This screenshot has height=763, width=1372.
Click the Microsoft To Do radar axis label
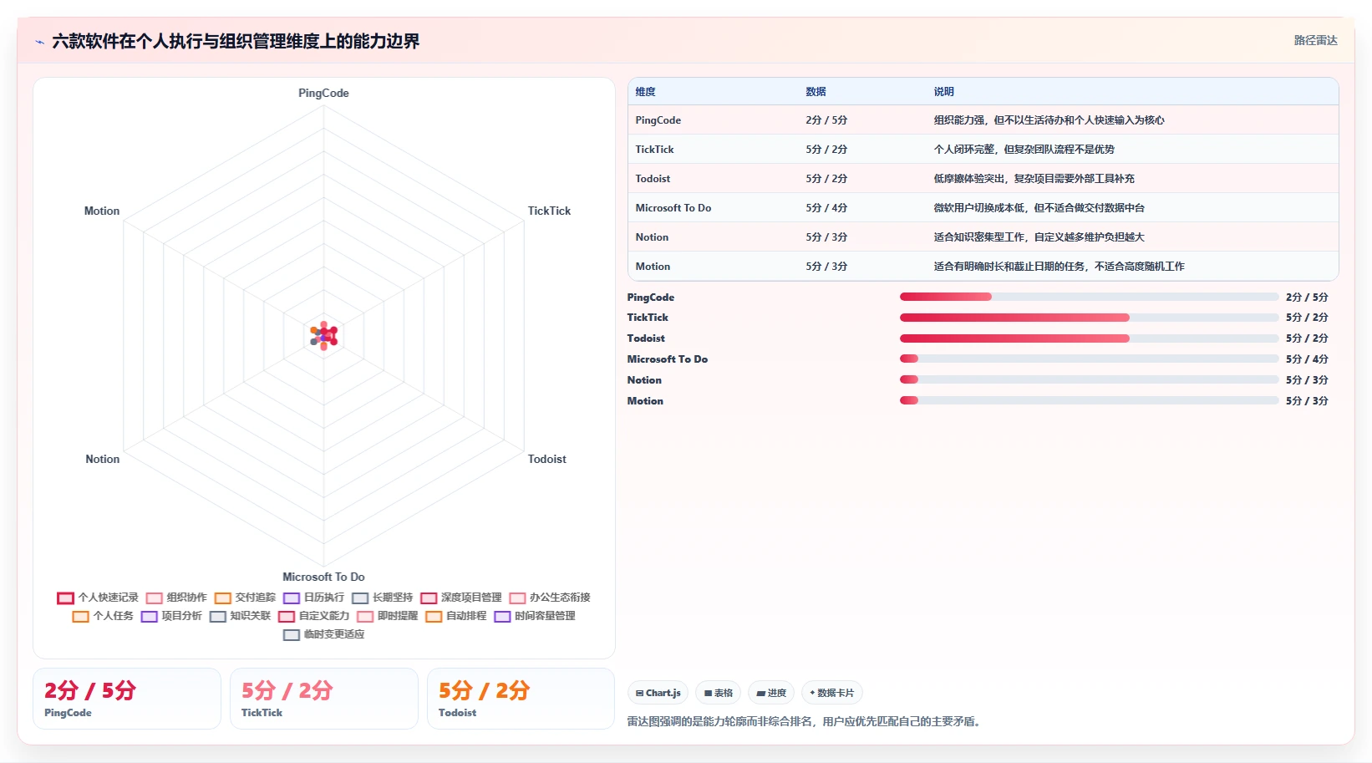click(x=323, y=577)
